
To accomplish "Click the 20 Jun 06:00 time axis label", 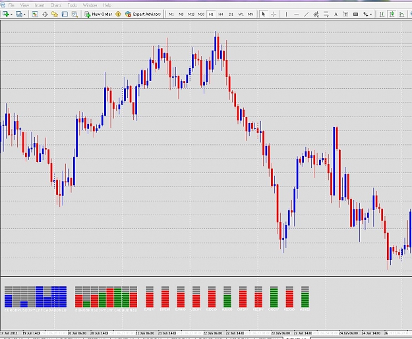I will tap(77, 333).
